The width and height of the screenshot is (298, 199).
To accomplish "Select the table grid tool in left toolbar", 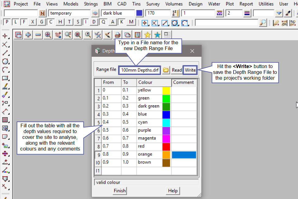I will [x=5, y=120].
